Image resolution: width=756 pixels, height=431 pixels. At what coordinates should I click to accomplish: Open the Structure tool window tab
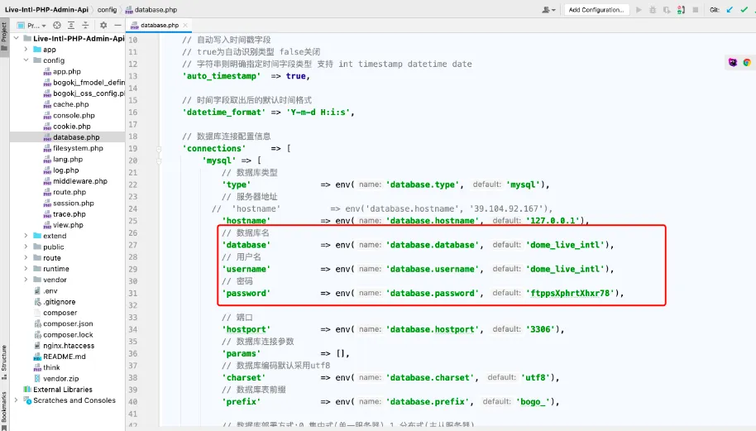tap(4, 362)
